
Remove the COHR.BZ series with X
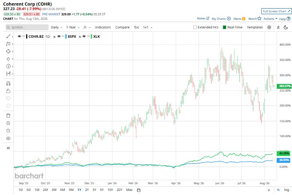[54, 37]
